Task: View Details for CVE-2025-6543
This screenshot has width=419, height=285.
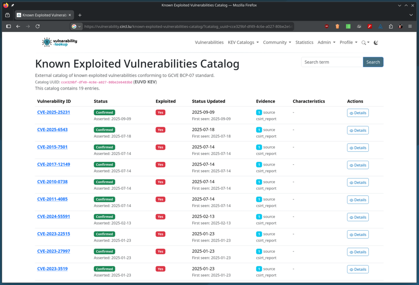Action: tap(358, 130)
